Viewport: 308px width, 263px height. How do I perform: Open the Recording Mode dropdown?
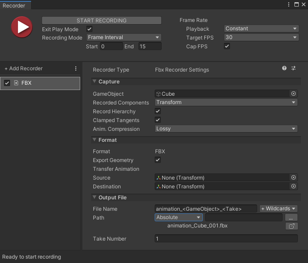[x=124, y=38]
